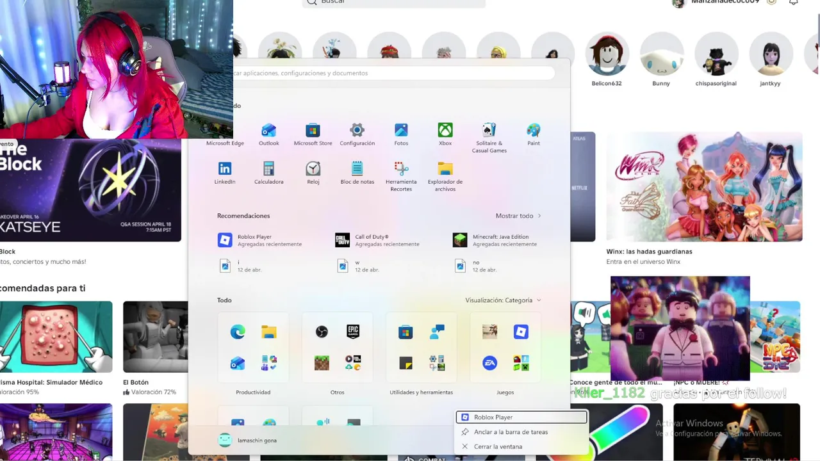Open the recent file named i
The image size is (820, 461).
pos(240,266)
